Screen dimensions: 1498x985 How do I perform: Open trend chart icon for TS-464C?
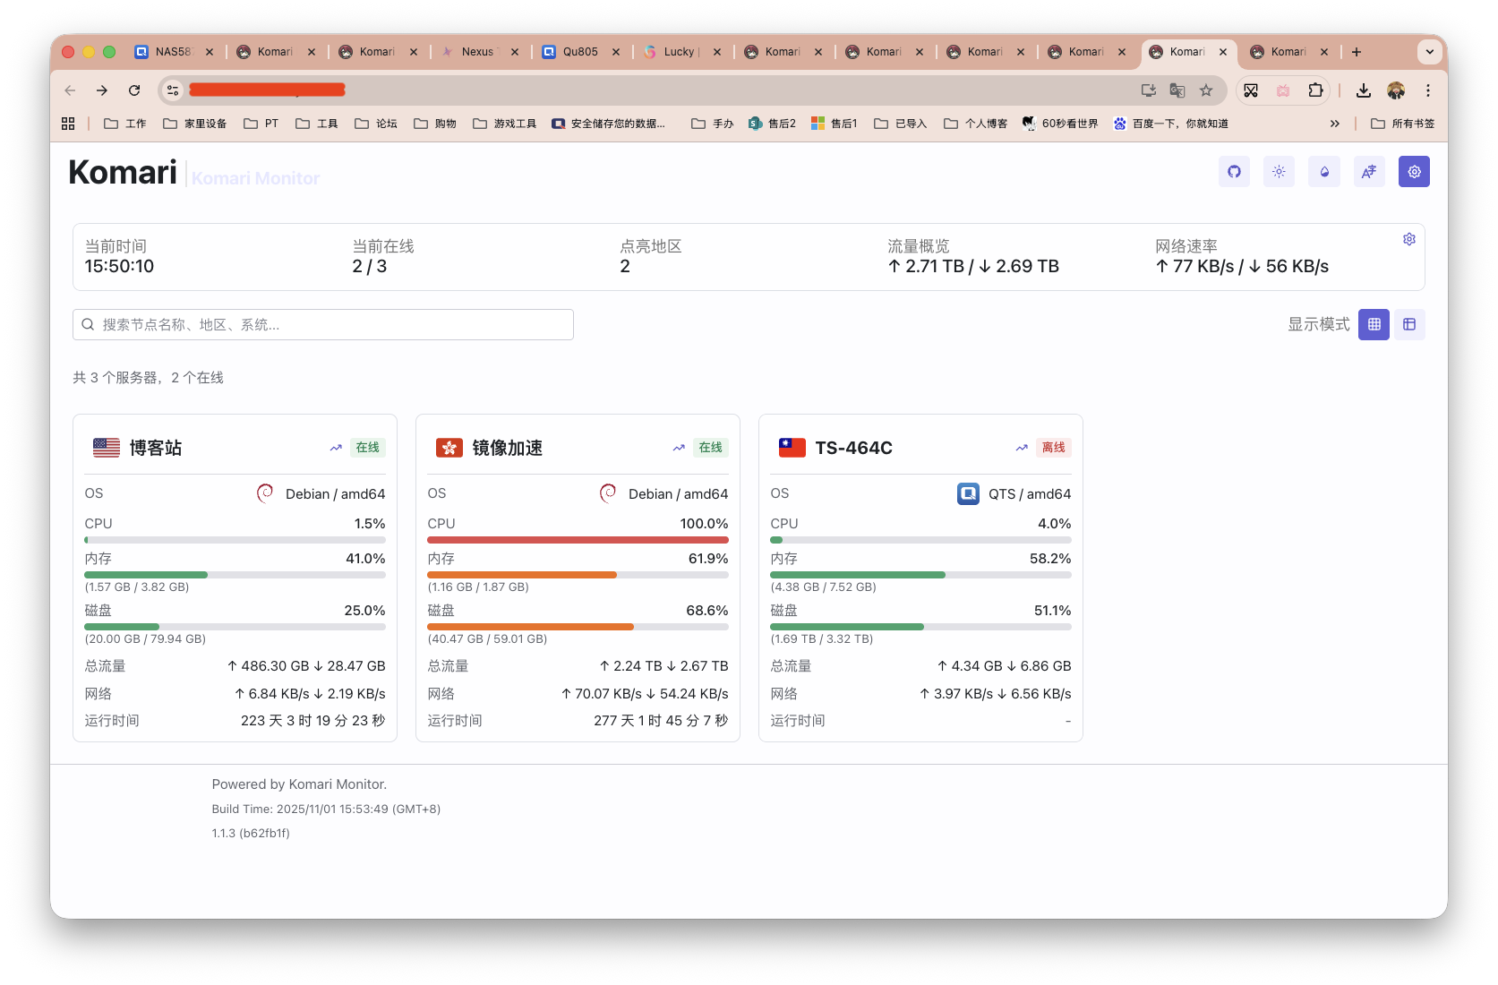click(1022, 448)
